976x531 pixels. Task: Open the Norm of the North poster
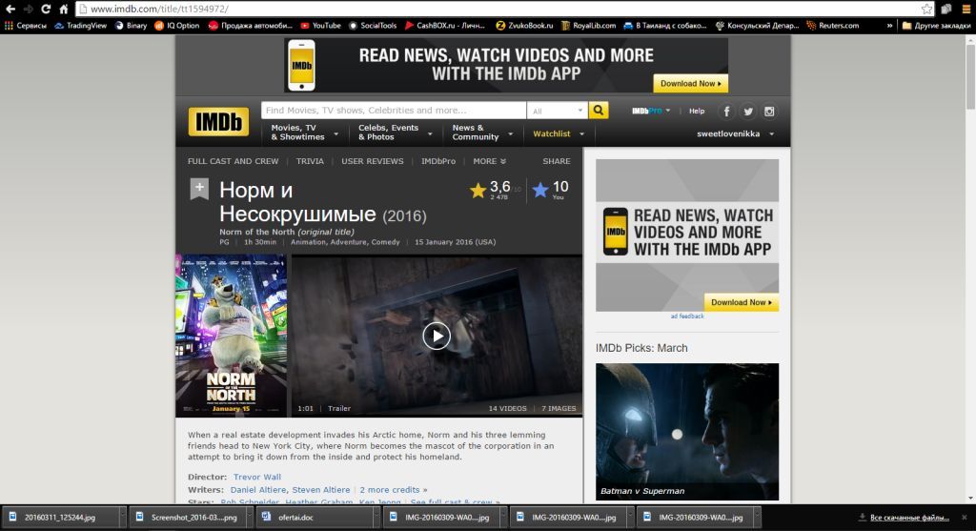(231, 336)
